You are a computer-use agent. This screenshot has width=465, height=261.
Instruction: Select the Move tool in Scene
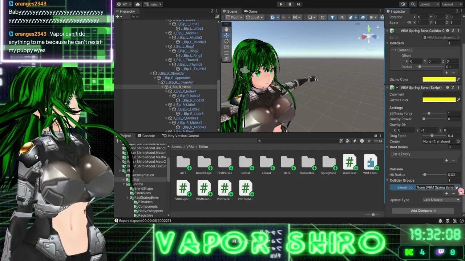click(226, 35)
